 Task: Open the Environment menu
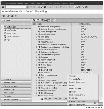coord(47,3)
